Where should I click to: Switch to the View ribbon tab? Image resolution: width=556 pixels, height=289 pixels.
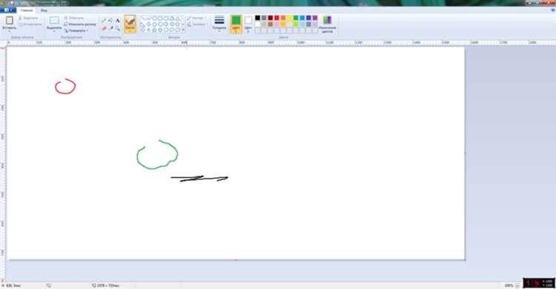click(44, 10)
